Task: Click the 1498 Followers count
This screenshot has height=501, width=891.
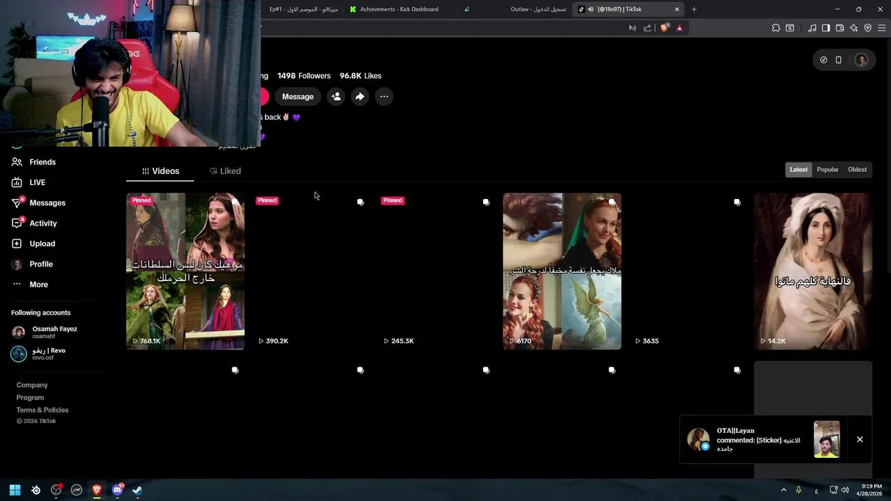Action: 303,76
